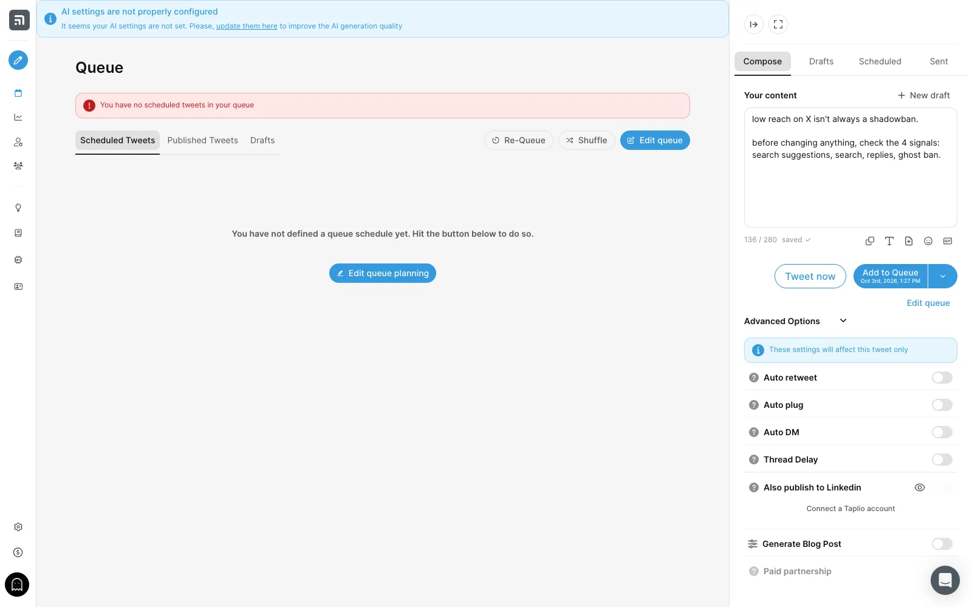Click the eye icon beside Also publish to Linkedin
The height and width of the screenshot is (607, 972).
coord(920,487)
